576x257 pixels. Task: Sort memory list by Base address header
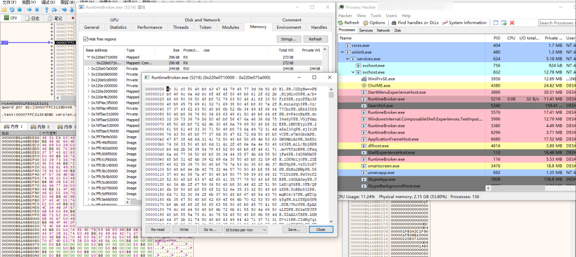pyautogui.click(x=104, y=50)
